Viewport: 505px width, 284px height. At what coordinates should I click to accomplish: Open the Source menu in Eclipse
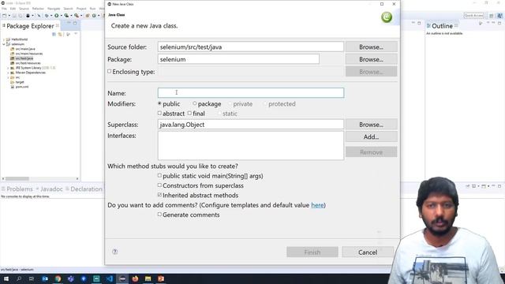tap(24, 9)
